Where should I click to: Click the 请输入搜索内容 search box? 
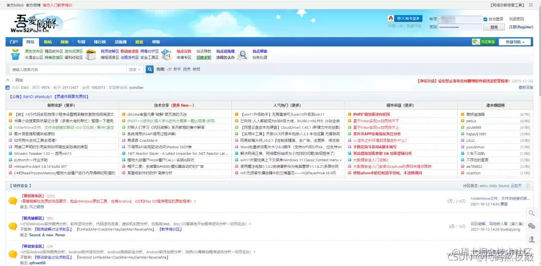pyautogui.click(x=67, y=69)
